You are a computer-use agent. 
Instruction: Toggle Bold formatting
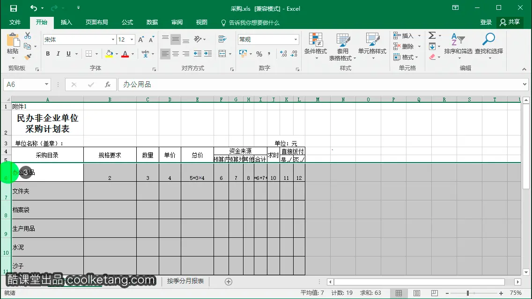tap(48, 54)
